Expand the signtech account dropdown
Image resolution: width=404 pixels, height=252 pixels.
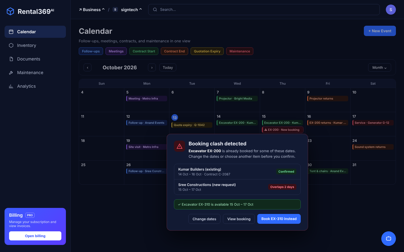click(127, 10)
